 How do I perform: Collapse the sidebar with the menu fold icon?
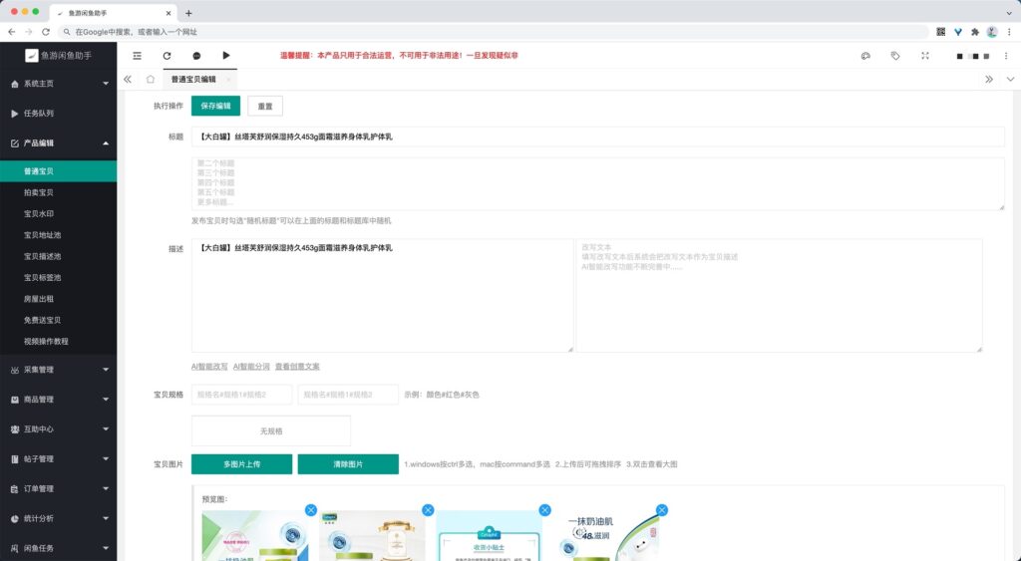coord(138,56)
